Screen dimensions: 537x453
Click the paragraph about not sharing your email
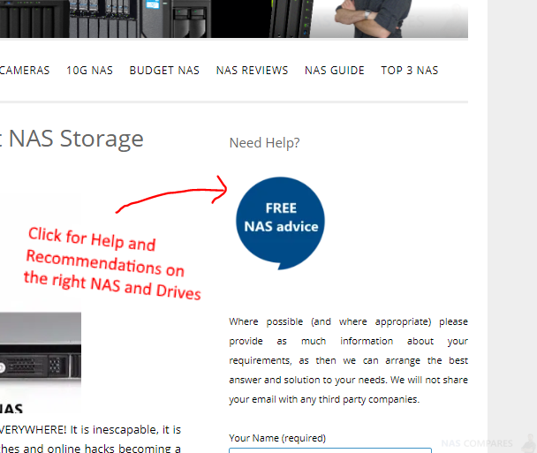pyautogui.click(x=348, y=360)
